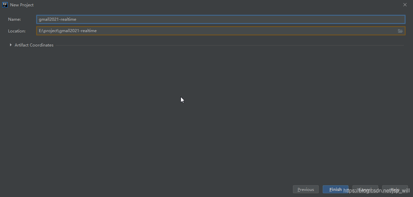Click the IntelliJ IDEA logo in title bar
Viewport: 413px width, 197px height.
click(5, 5)
